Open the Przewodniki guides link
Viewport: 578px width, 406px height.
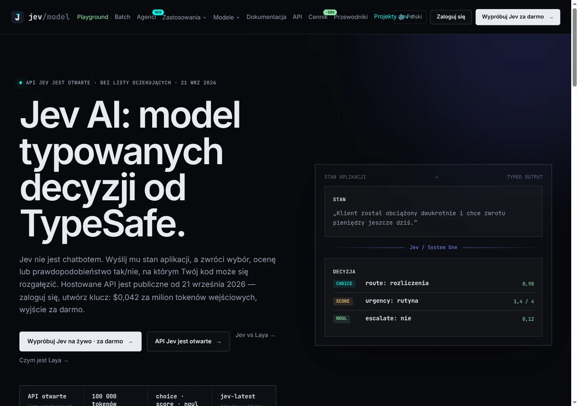[351, 17]
